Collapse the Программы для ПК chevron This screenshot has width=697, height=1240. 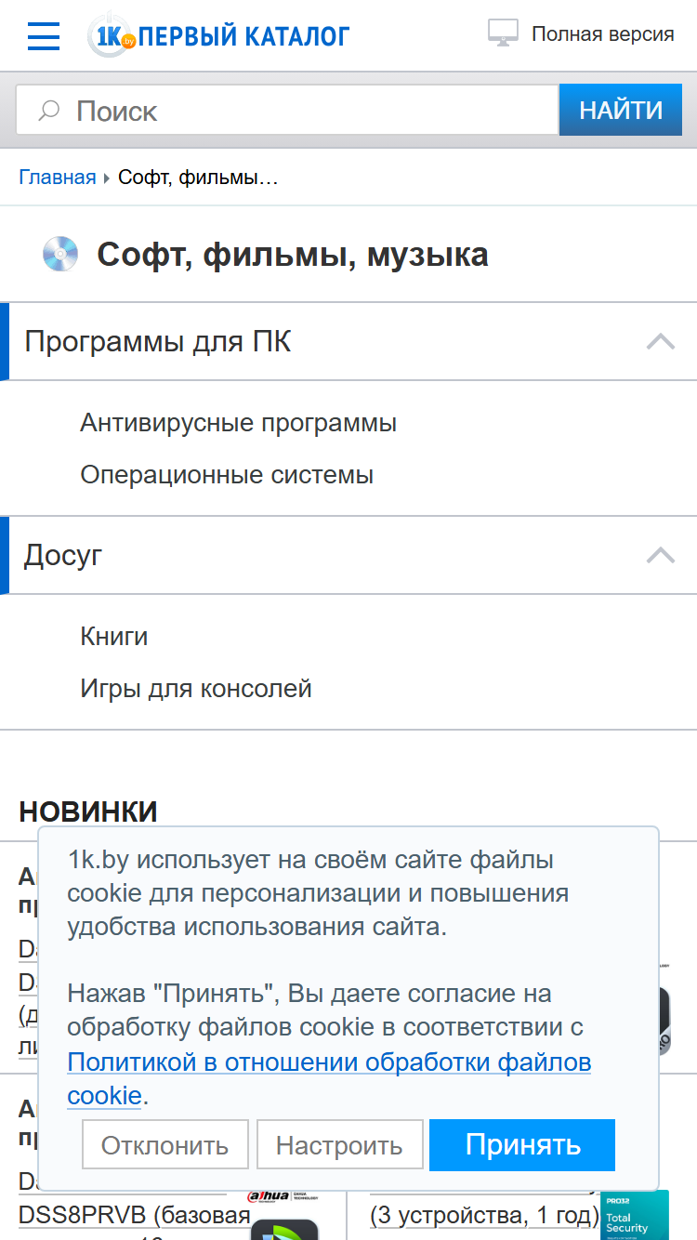(x=661, y=341)
